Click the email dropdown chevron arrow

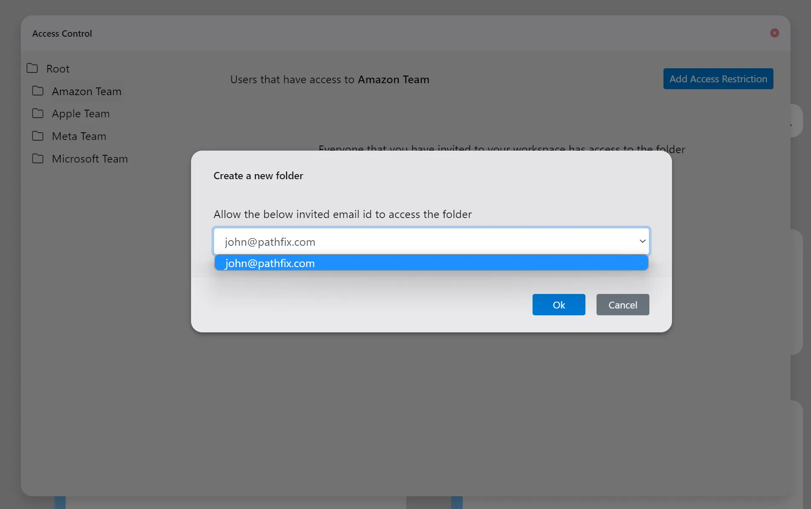[x=642, y=241]
